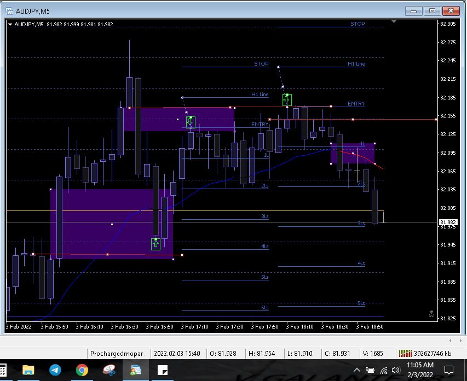Click the skull icon in chart corner
This screenshot has height=381, width=467.
coord(431,314)
